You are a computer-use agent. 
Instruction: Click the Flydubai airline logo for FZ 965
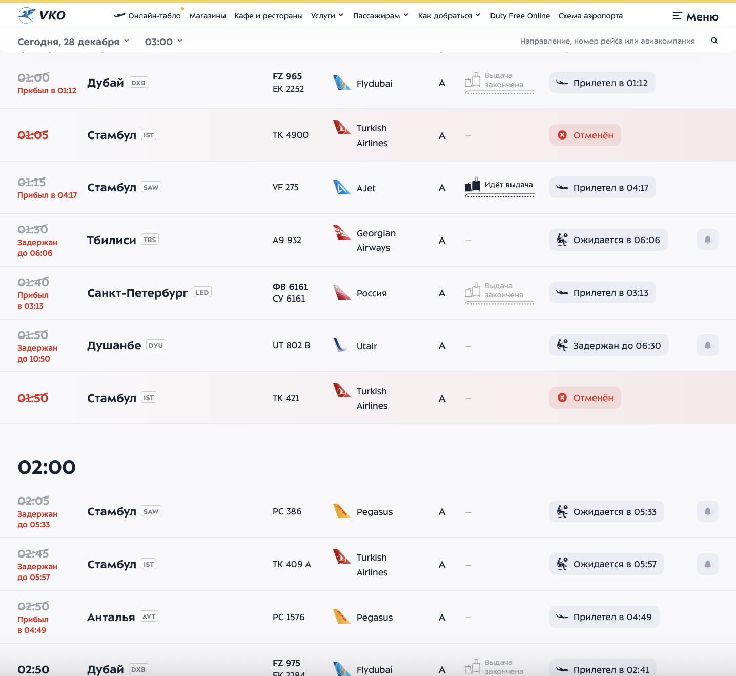tap(341, 83)
